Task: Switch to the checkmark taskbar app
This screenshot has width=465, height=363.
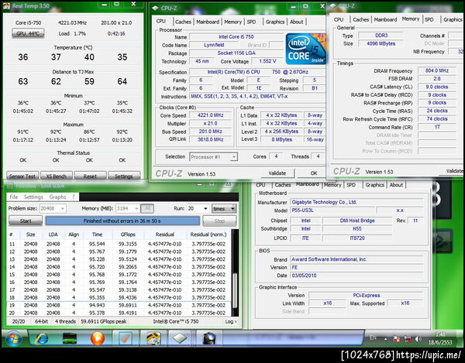Action: click(x=125, y=338)
